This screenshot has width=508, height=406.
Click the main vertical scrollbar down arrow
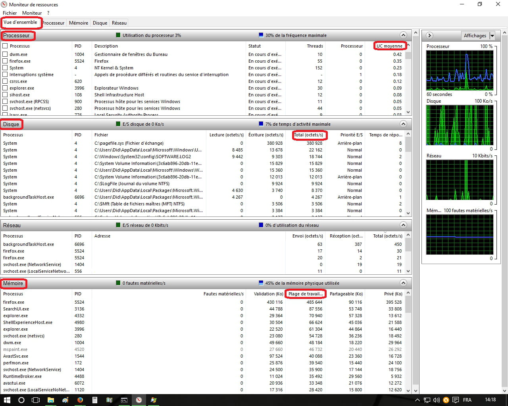pos(416,391)
